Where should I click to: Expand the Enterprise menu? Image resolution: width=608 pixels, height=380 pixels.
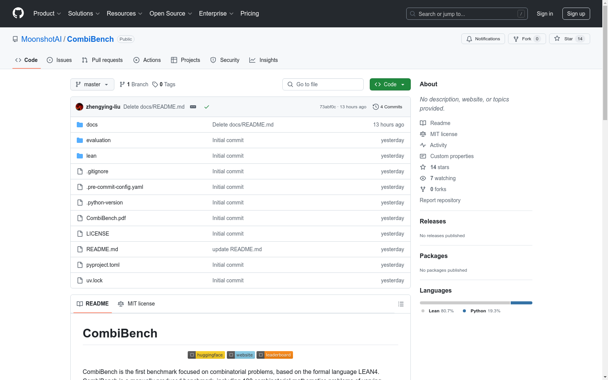pyautogui.click(x=216, y=14)
